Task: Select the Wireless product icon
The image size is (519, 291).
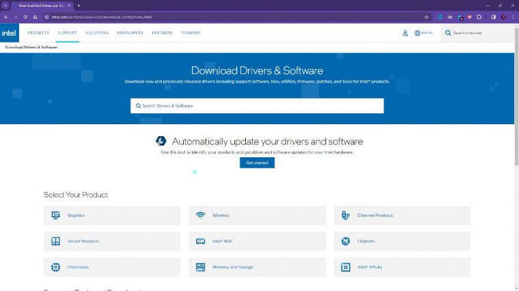Action: (201, 215)
